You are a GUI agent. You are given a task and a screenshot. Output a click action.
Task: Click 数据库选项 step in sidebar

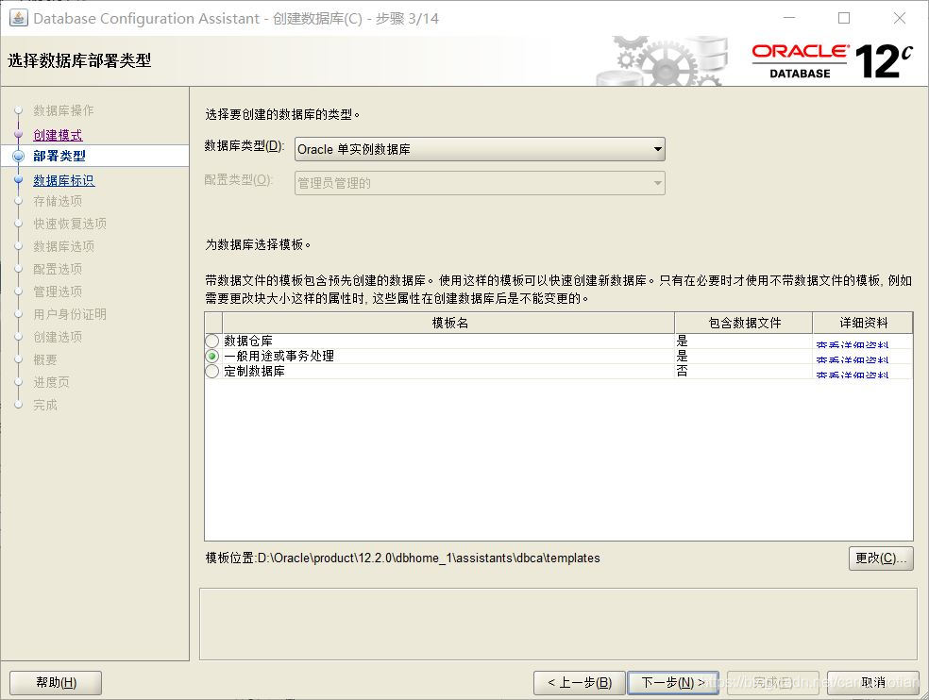64,246
